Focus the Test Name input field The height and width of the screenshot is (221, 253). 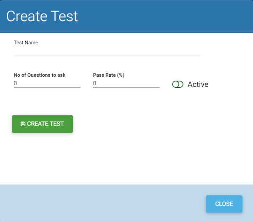point(106,51)
